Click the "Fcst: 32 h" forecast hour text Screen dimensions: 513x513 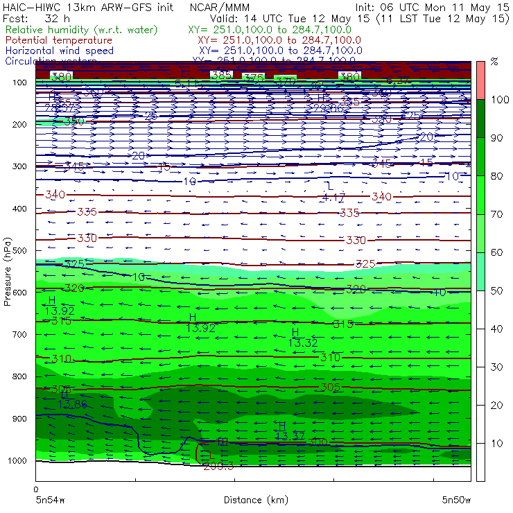click(x=36, y=18)
